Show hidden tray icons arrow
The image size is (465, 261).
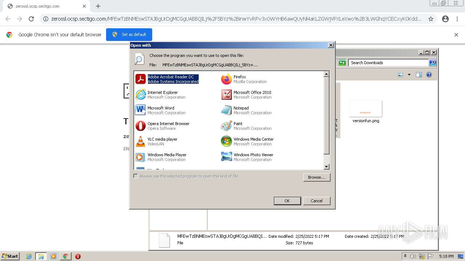point(405,256)
